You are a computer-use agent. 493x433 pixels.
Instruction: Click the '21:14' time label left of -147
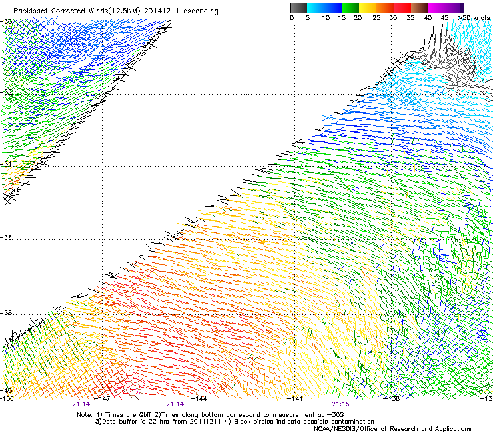point(81,404)
